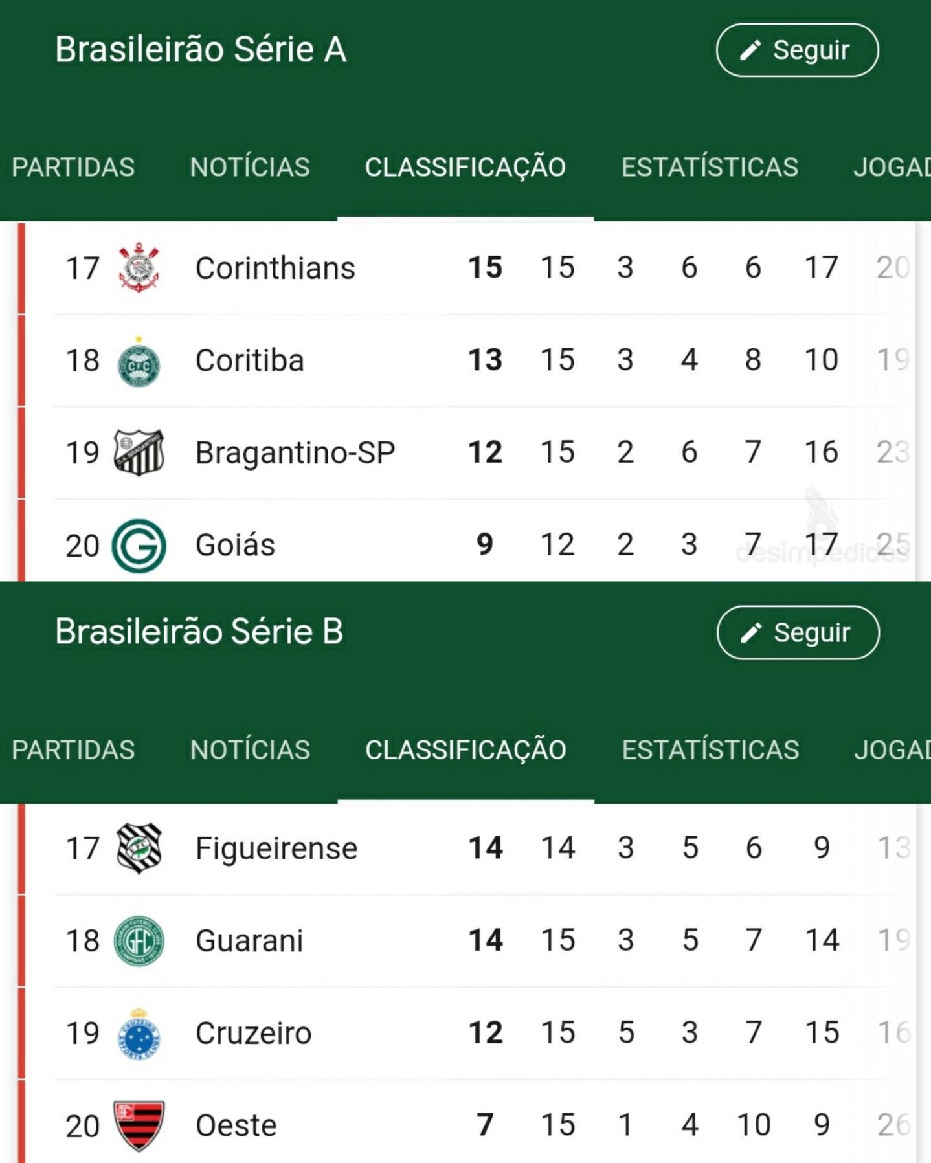
Task: Select the Oeste standings row
Action: click(x=466, y=1125)
